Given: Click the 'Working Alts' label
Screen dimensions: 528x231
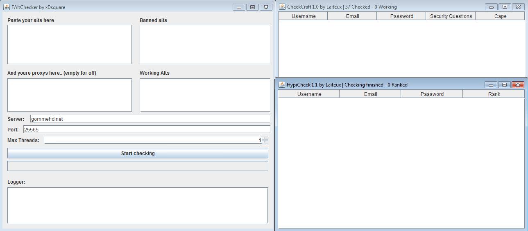Looking at the screenshot, I should (154, 73).
